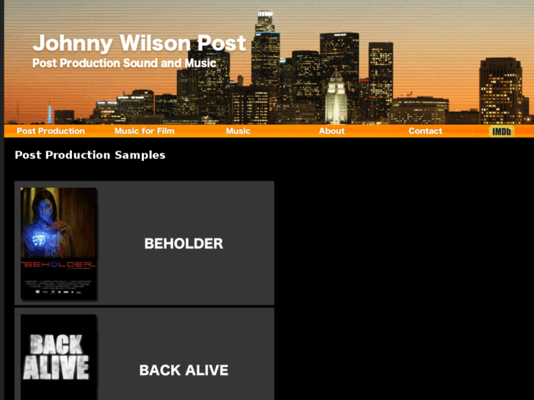Select the Music navigation item
Screen dimensions: 534x400
(x=238, y=131)
